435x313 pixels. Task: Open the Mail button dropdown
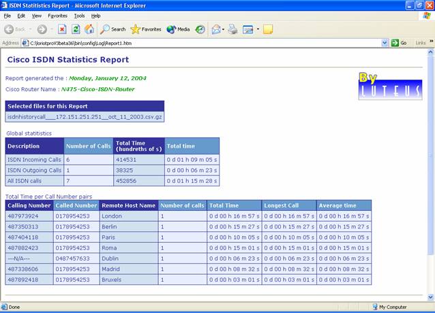[x=223, y=29]
